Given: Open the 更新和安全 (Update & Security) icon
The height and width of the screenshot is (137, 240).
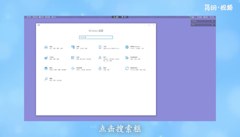Looking at the screenshot, I should coord(127,68).
